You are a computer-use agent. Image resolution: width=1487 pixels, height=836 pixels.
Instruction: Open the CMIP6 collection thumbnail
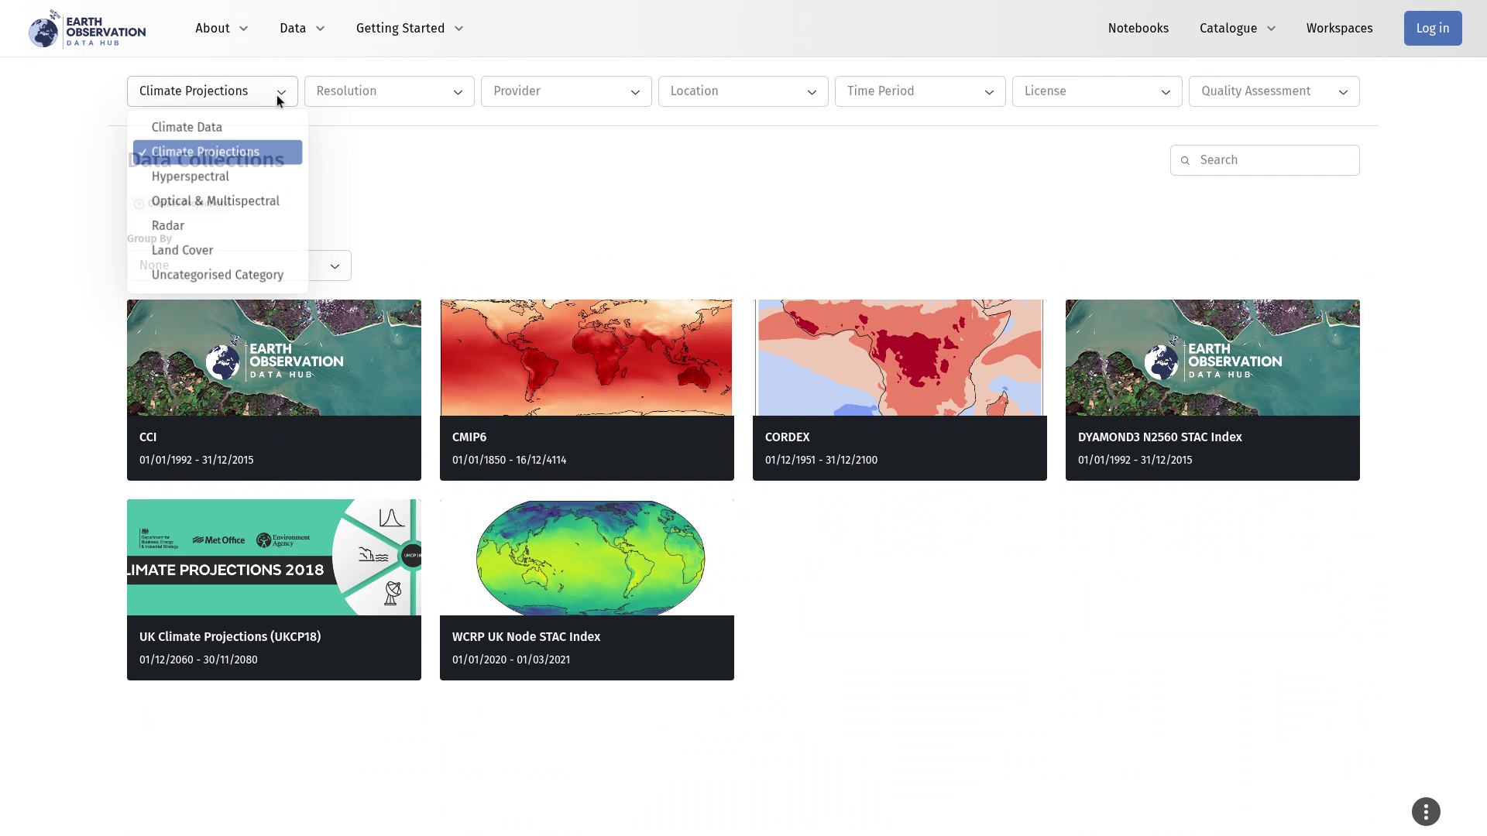[x=586, y=358]
